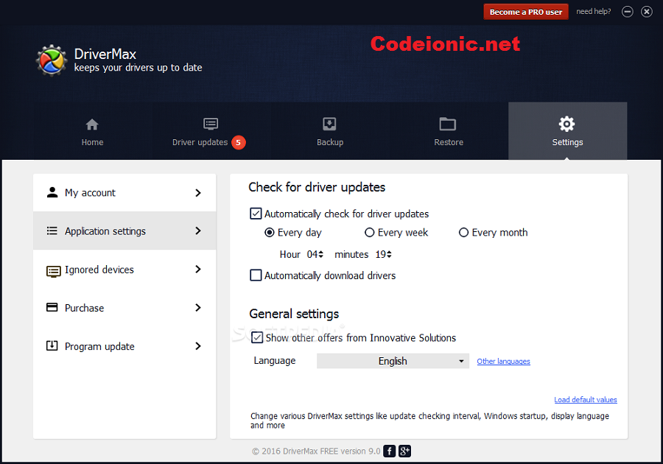Click the need help? link
This screenshot has height=464, width=663.
click(593, 11)
